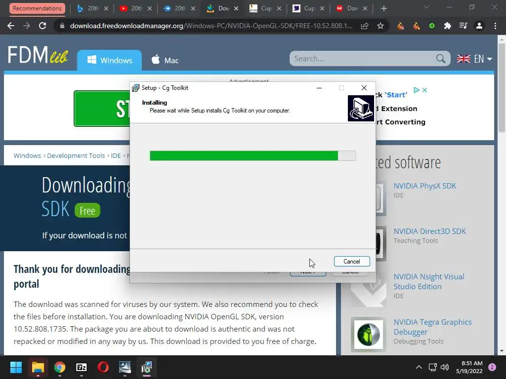
Task: Click the green Free badge
Action: tap(87, 210)
